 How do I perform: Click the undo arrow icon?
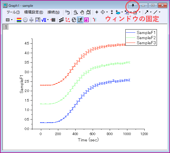tap(67, 12)
